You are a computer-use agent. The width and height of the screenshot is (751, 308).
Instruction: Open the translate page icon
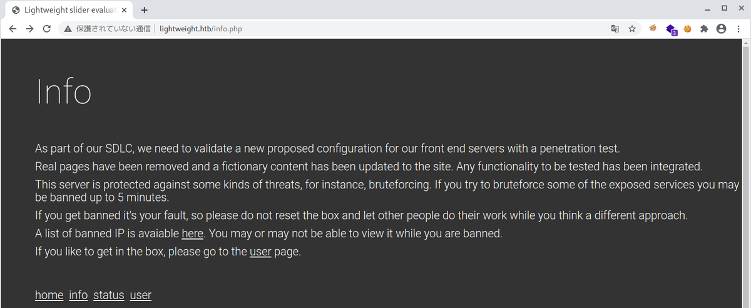[x=615, y=29]
